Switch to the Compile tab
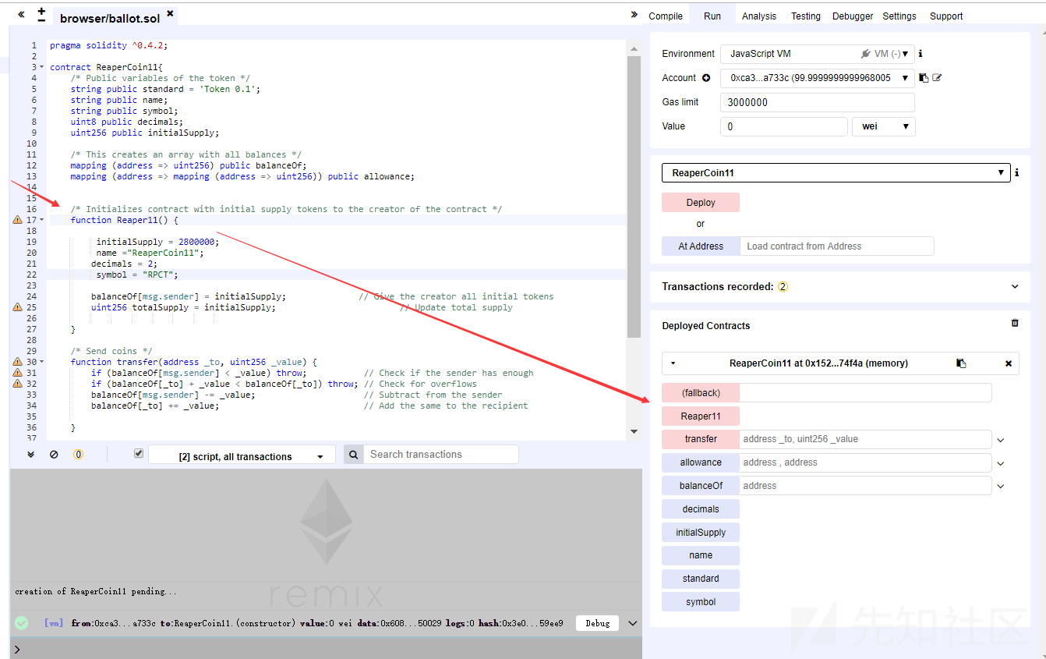Viewport: 1046px width, 659px height. pyautogui.click(x=666, y=16)
